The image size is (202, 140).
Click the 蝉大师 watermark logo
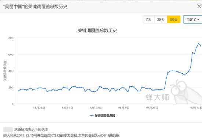pyautogui.click(x=157, y=97)
